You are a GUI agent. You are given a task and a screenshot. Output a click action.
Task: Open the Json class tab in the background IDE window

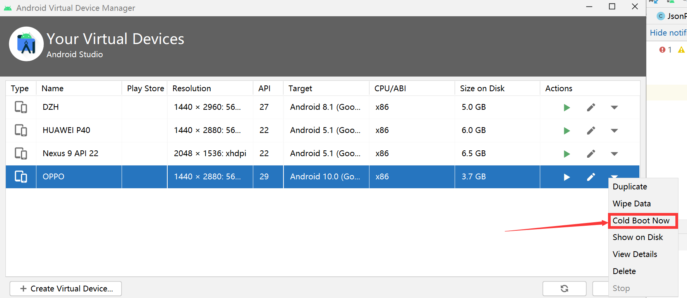[x=672, y=16]
